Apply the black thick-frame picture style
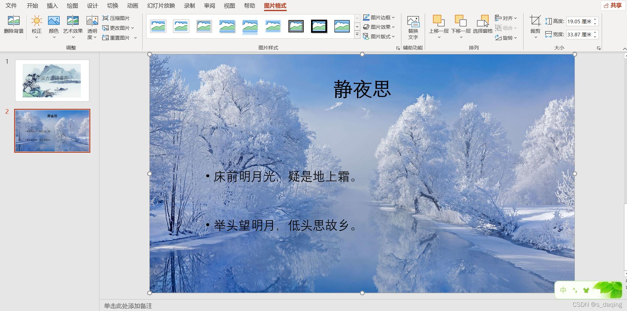This screenshot has height=311, width=627. pyautogui.click(x=319, y=26)
